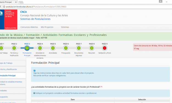Click the Sistemas de Postulaciones link
This screenshot has width=172, height=103.
(35, 19)
